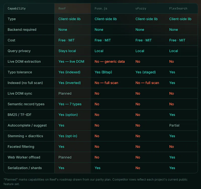Click FlexSearch 'Local' in Query privacy
201x189 pixels.
pyautogui.click(x=174, y=51)
